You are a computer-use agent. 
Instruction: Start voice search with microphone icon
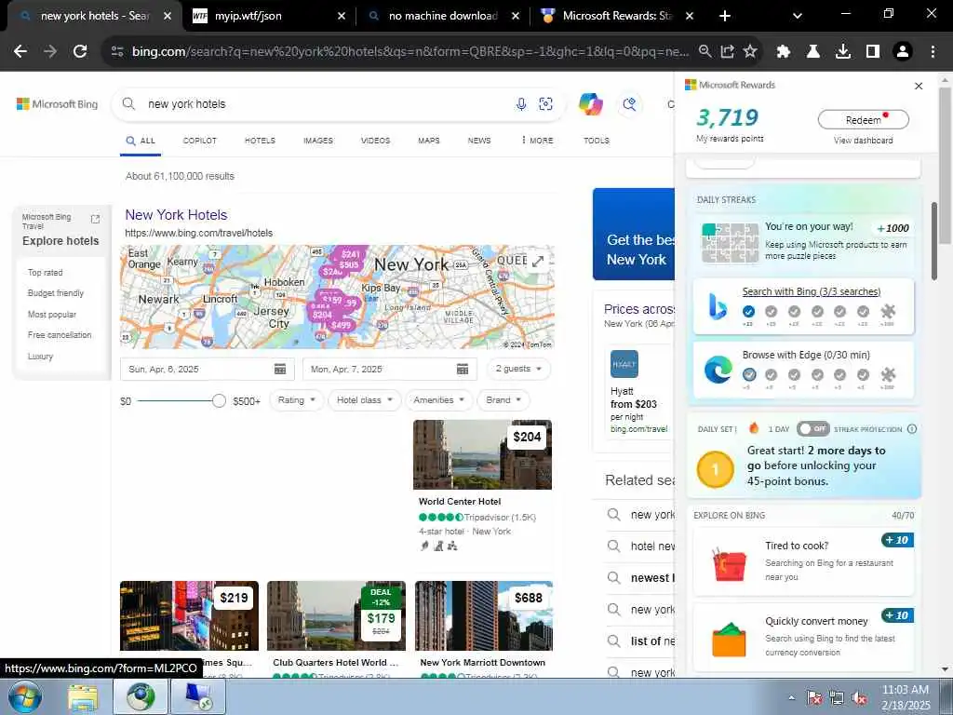pos(521,104)
